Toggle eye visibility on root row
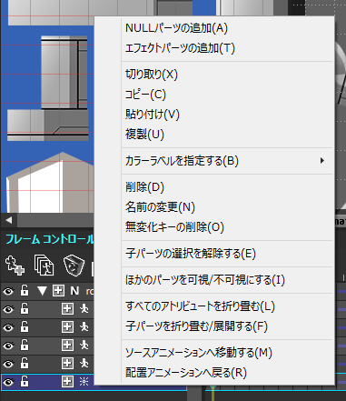Viewport: 346px width, 401px height. click(x=8, y=291)
